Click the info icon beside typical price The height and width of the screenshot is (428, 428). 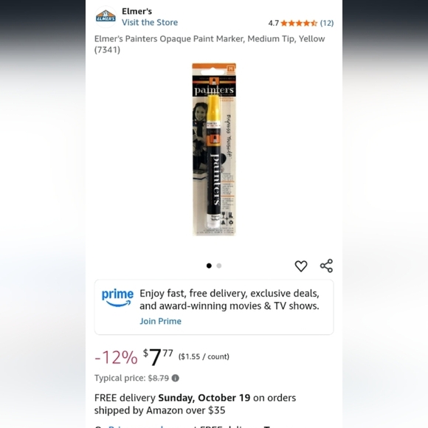pyautogui.click(x=175, y=378)
